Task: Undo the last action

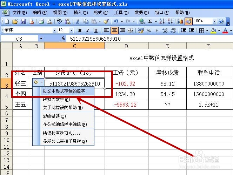Action: click(116, 21)
